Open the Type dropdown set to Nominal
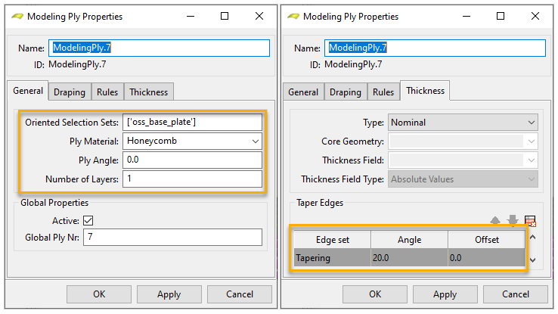Screen dimensions: 558x314 point(462,122)
